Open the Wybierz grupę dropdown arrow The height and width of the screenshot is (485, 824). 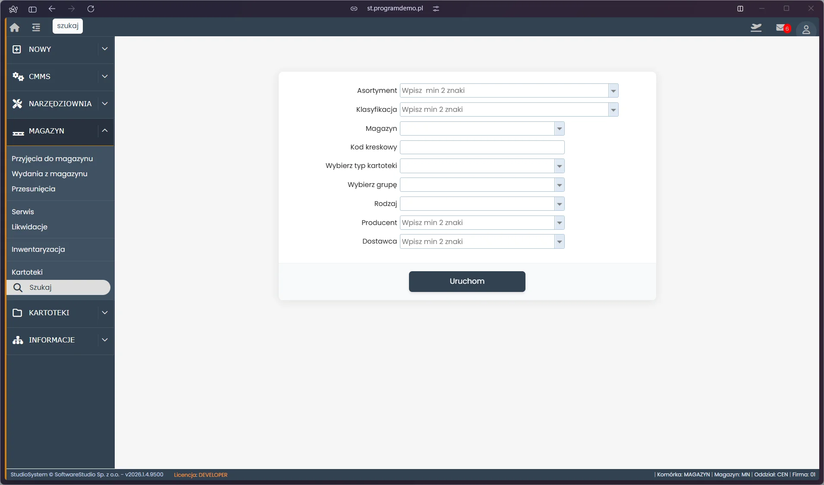click(x=559, y=185)
